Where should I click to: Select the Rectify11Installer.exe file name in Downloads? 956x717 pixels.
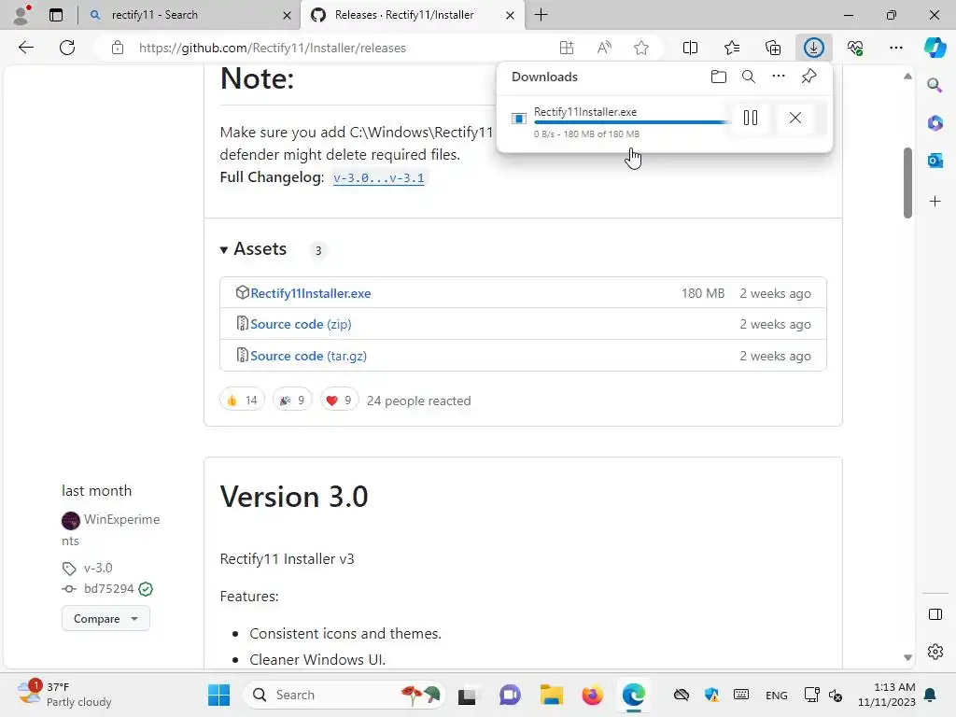(x=584, y=112)
